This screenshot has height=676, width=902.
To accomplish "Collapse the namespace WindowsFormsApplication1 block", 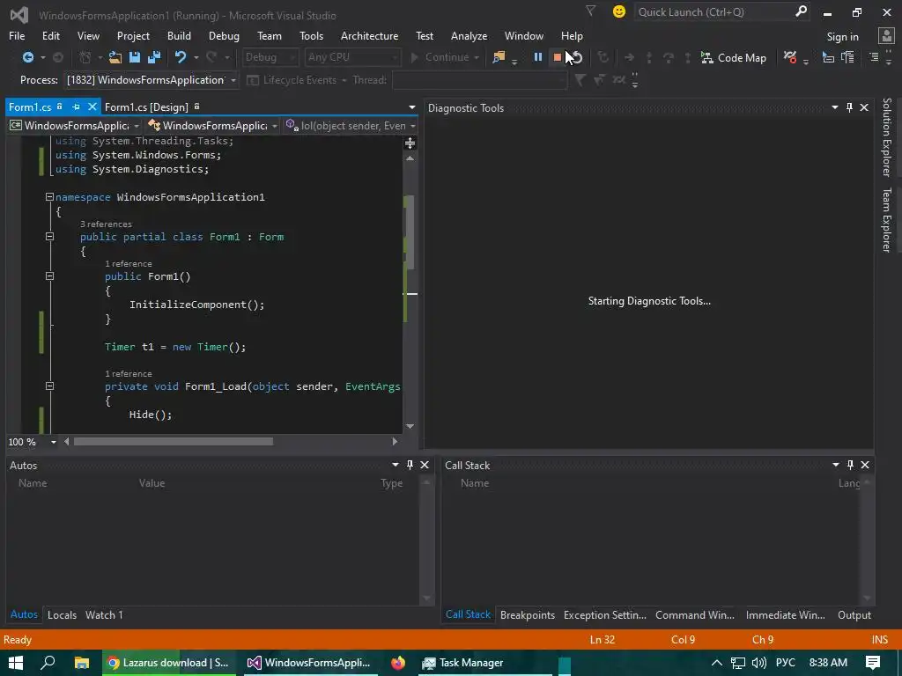I will point(49,196).
